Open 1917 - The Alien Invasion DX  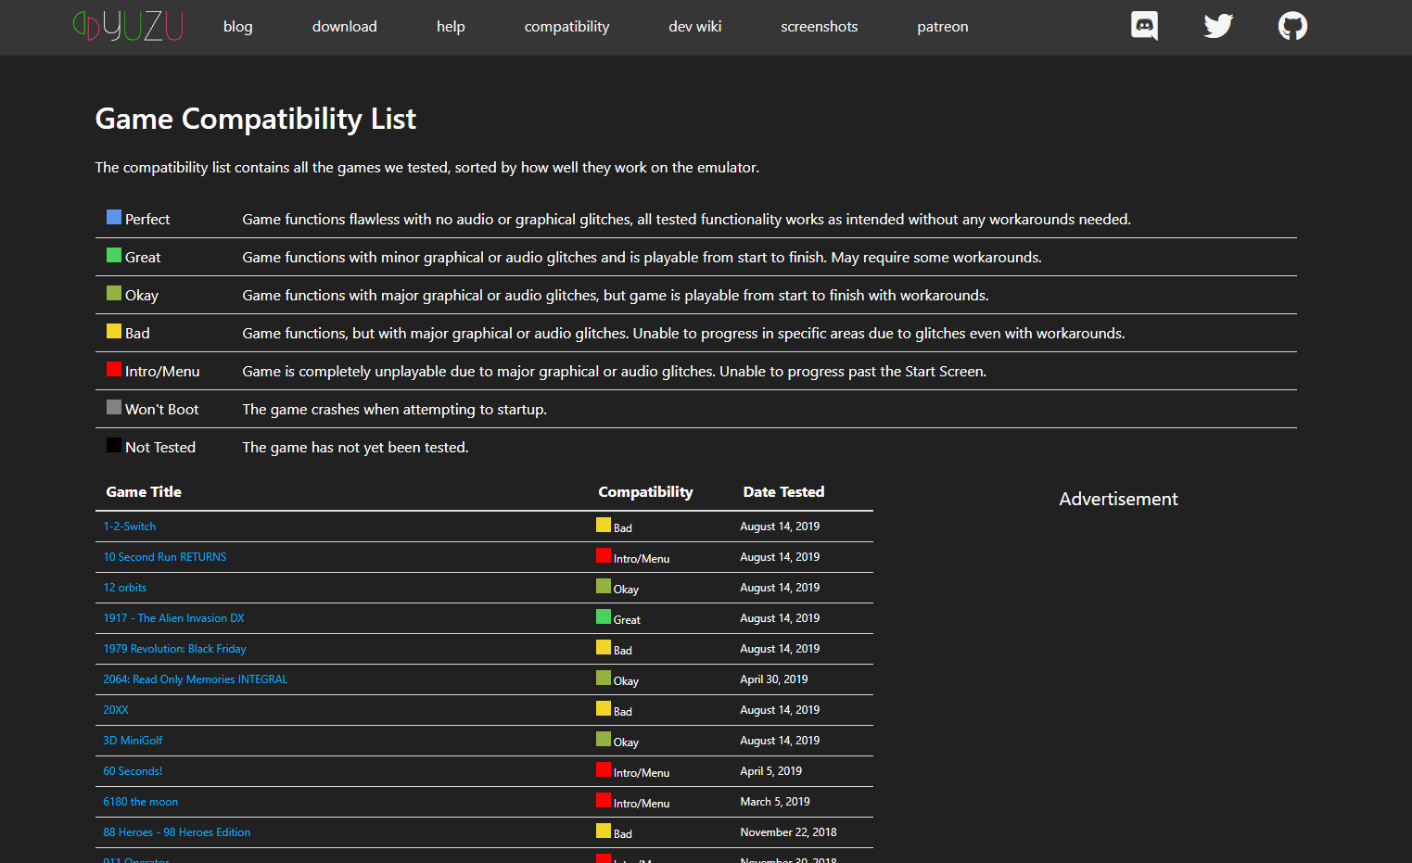point(174,618)
